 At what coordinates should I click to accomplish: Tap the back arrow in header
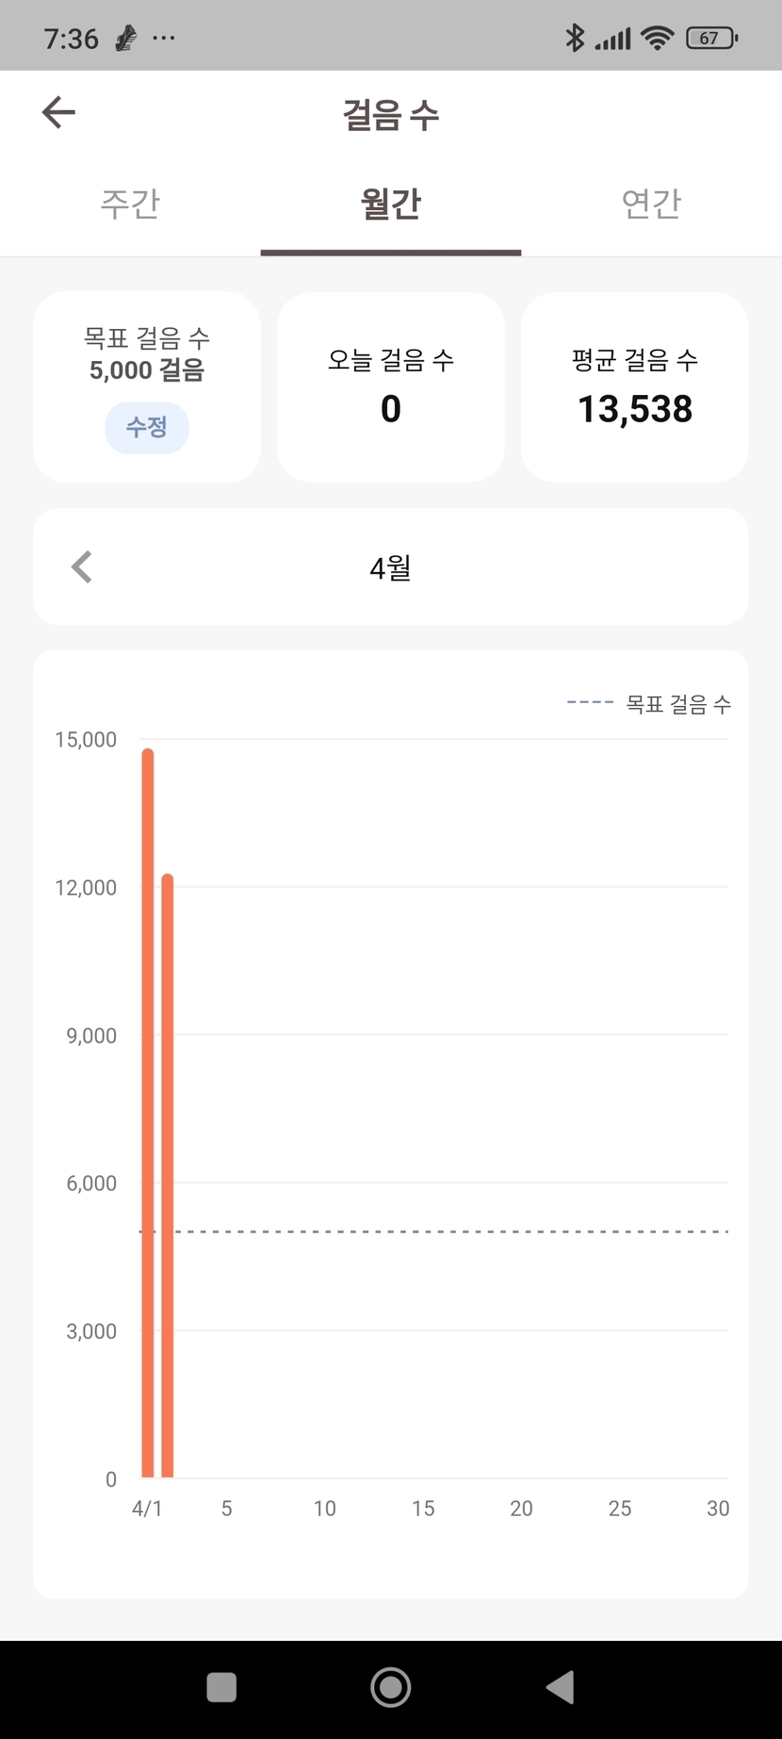58,113
